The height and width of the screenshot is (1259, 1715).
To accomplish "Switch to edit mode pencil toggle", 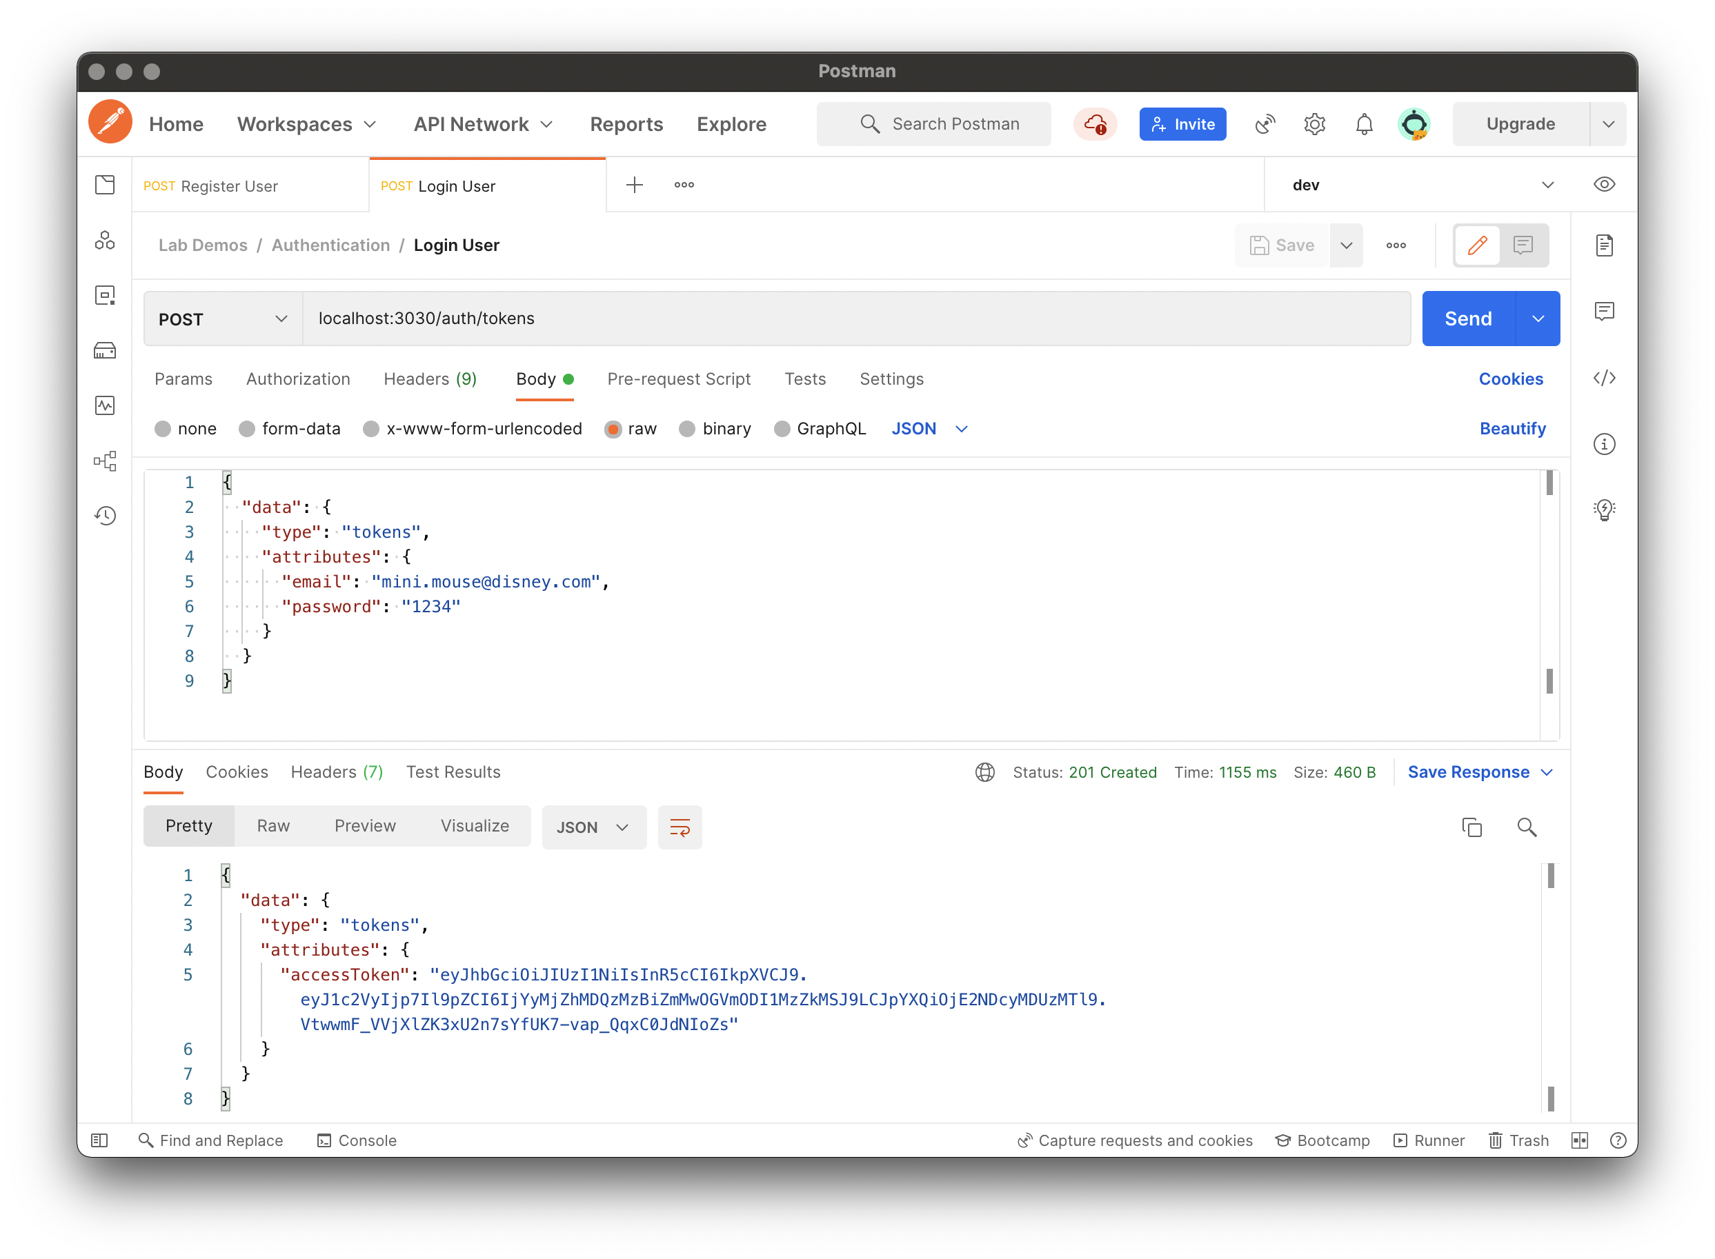I will click(x=1478, y=245).
